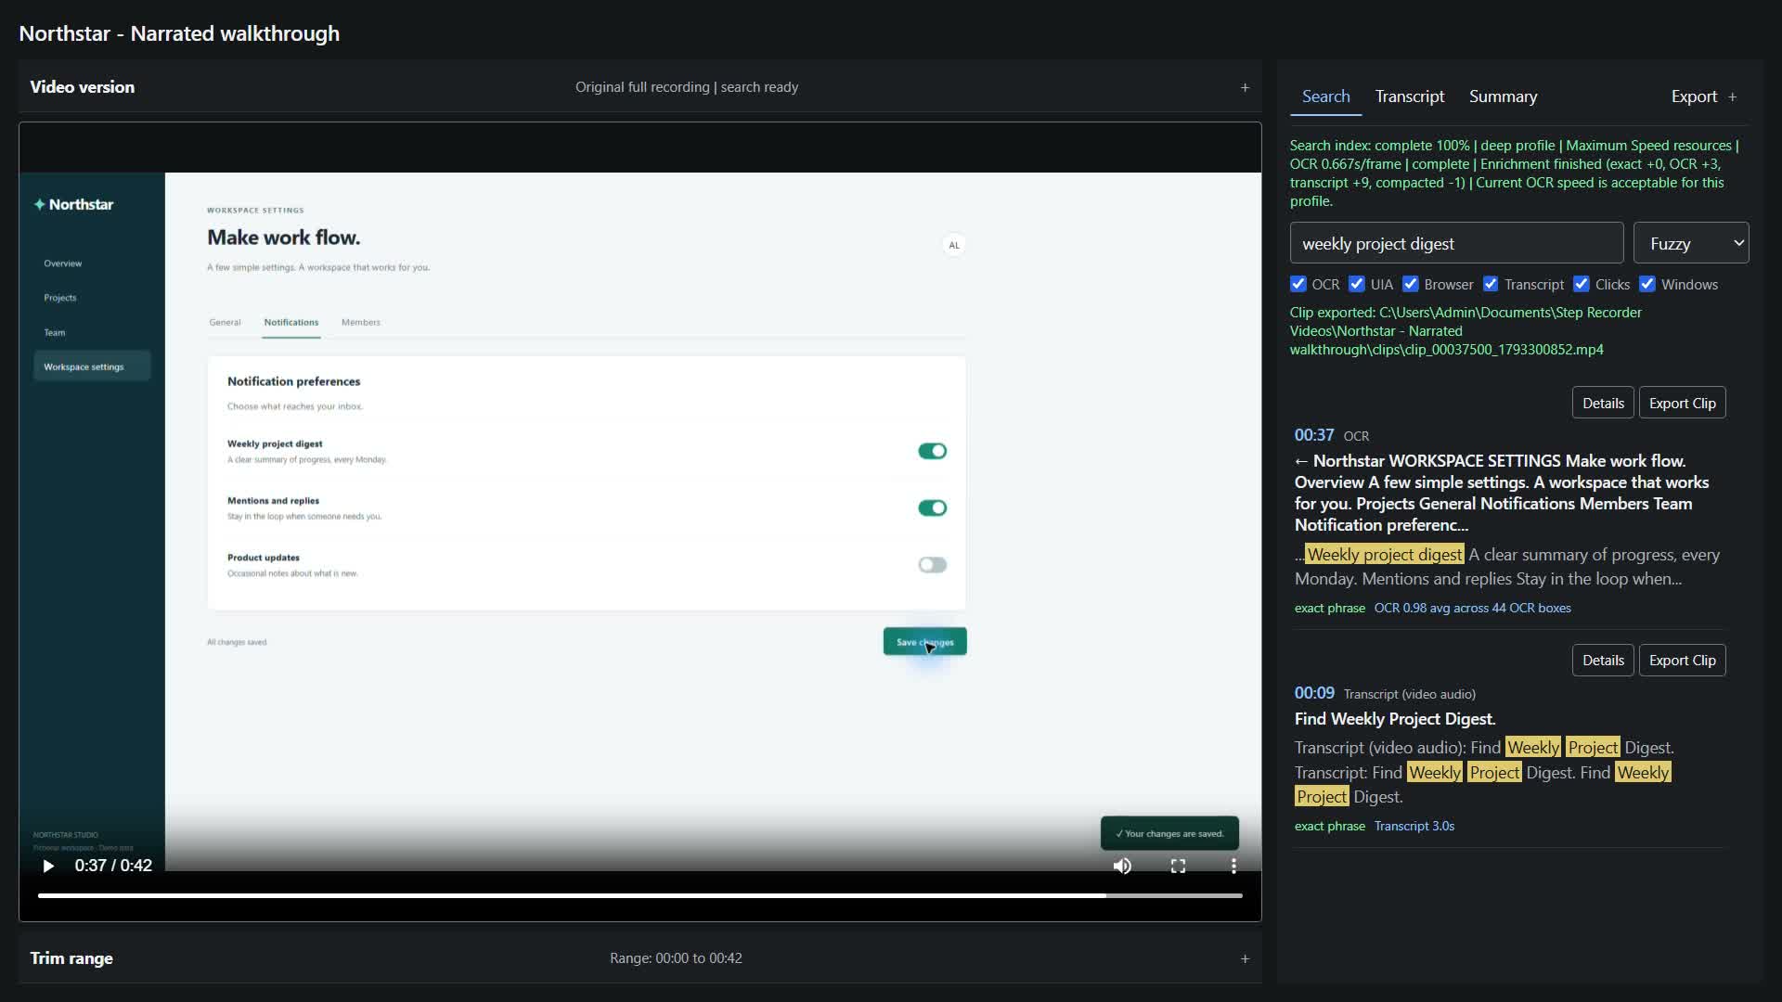Click the 'Notification preferences' heading
Screen dimensions: 1782x1002
click(x=293, y=381)
